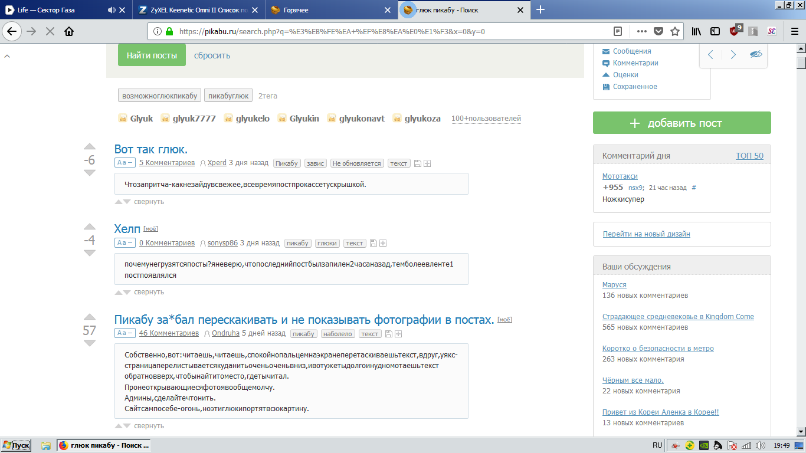Downvote the 'Хелп' post
This screenshot has height=453, width=806.
tap(89, 253)
